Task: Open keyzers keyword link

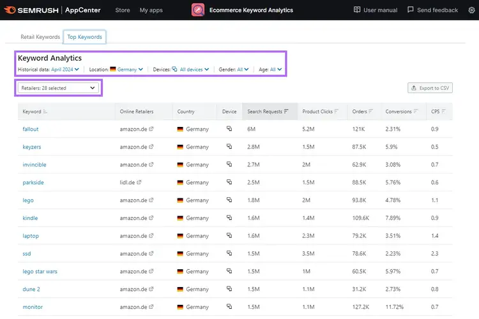Action: (32, 147)
